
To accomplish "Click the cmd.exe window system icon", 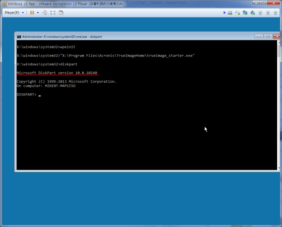I will pyautogui.click(x=19, y=37).
